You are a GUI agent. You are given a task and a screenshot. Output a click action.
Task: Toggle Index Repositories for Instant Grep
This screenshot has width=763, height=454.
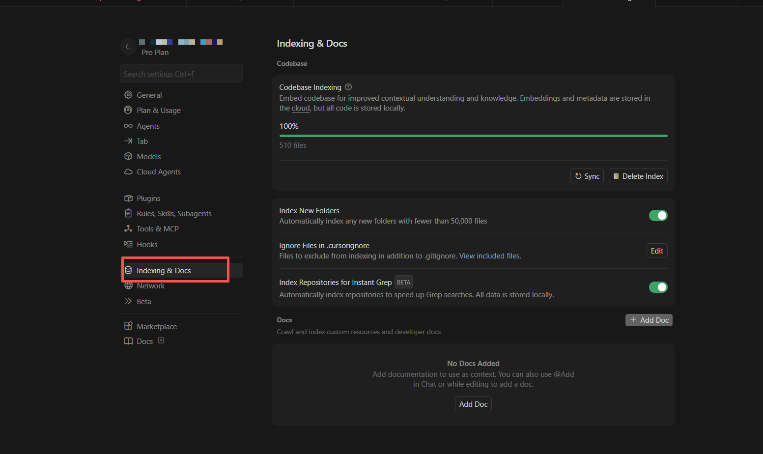(x=658, y=287)
